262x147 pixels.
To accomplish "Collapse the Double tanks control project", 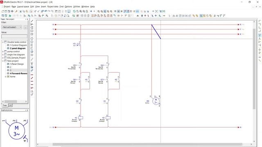I will click(x=3, y=42).
